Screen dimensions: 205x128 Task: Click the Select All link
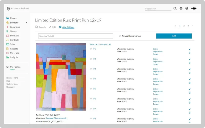[94, 44]
